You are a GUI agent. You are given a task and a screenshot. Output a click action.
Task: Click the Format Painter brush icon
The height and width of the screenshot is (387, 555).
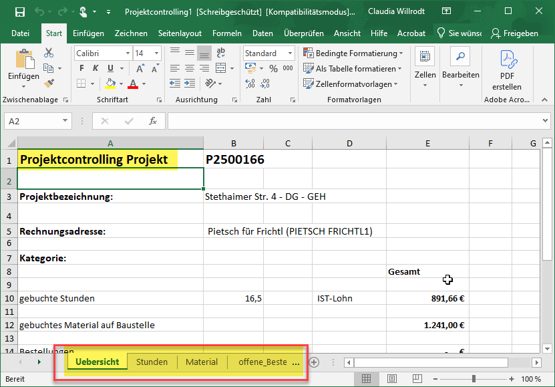[49, 83]
